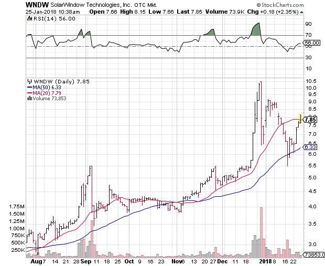The image size is (325, 266).
Task: Click the 7.85 last price tag
Action: tap(310, 120)
